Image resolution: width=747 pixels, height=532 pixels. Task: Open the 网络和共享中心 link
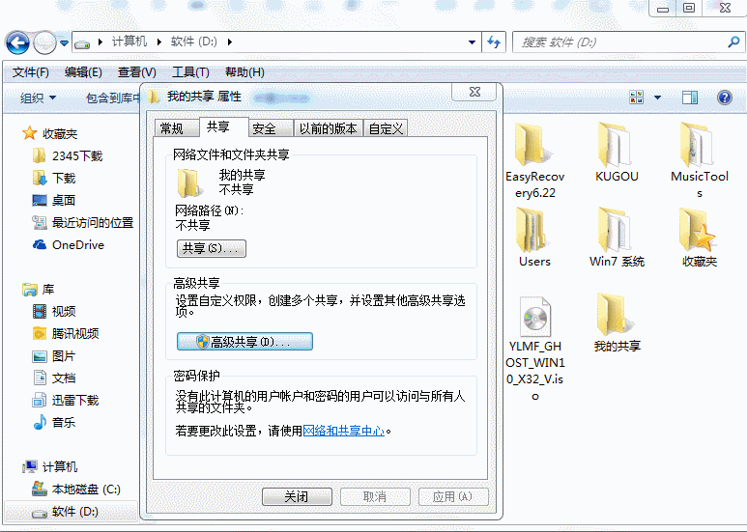click(x=343, y=432)
